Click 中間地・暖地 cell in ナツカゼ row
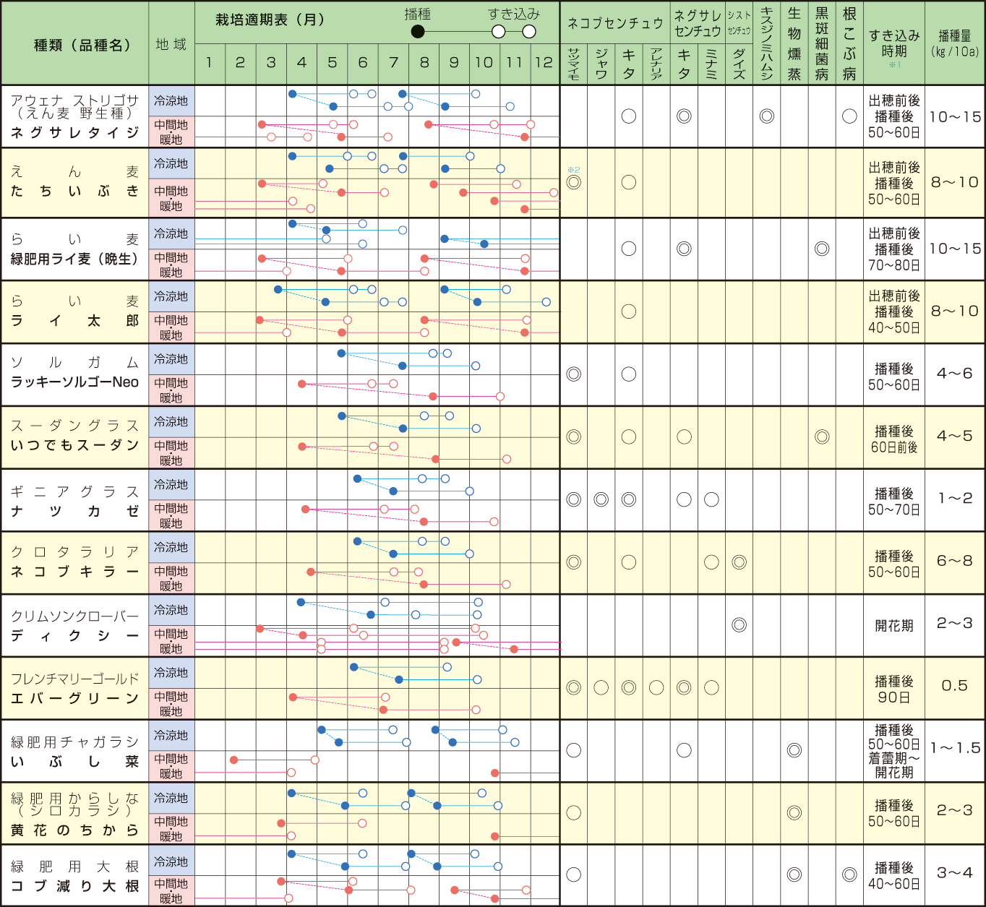 click(x=171, y=516)
